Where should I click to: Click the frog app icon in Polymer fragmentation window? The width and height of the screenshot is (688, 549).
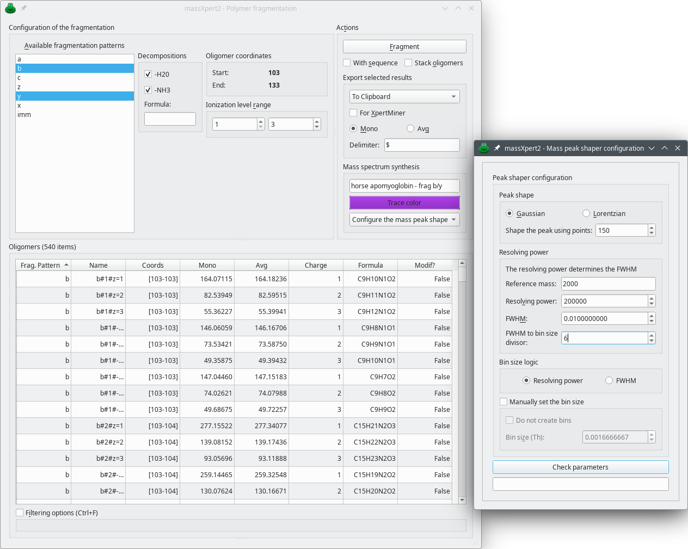10,8
